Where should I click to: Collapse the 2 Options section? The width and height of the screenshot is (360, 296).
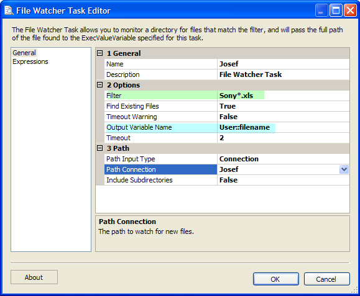point(100,85)
